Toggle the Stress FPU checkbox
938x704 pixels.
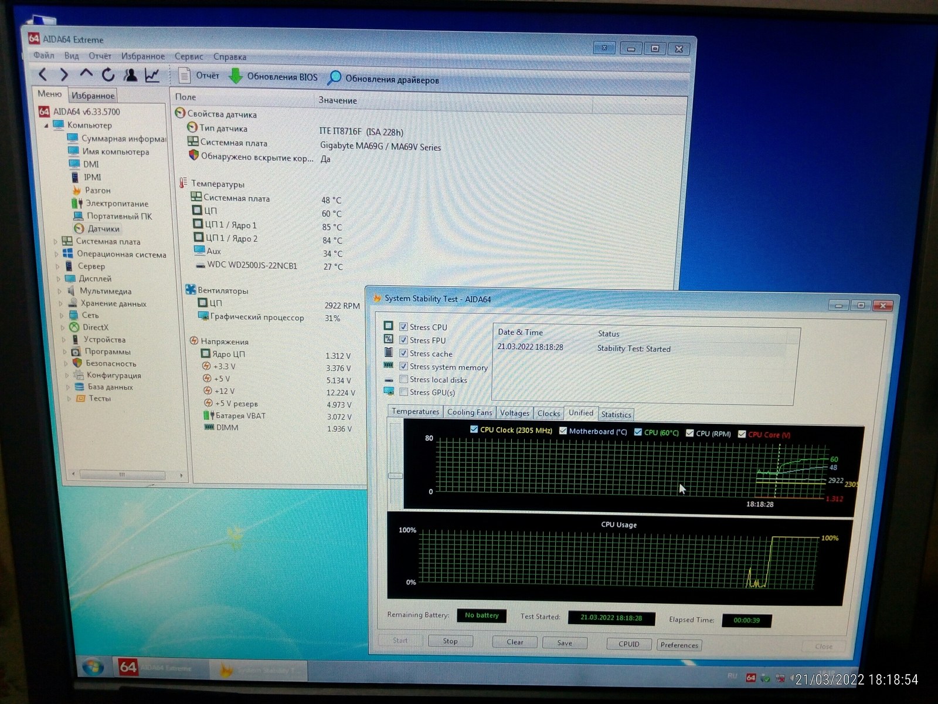tap(403, 340)
